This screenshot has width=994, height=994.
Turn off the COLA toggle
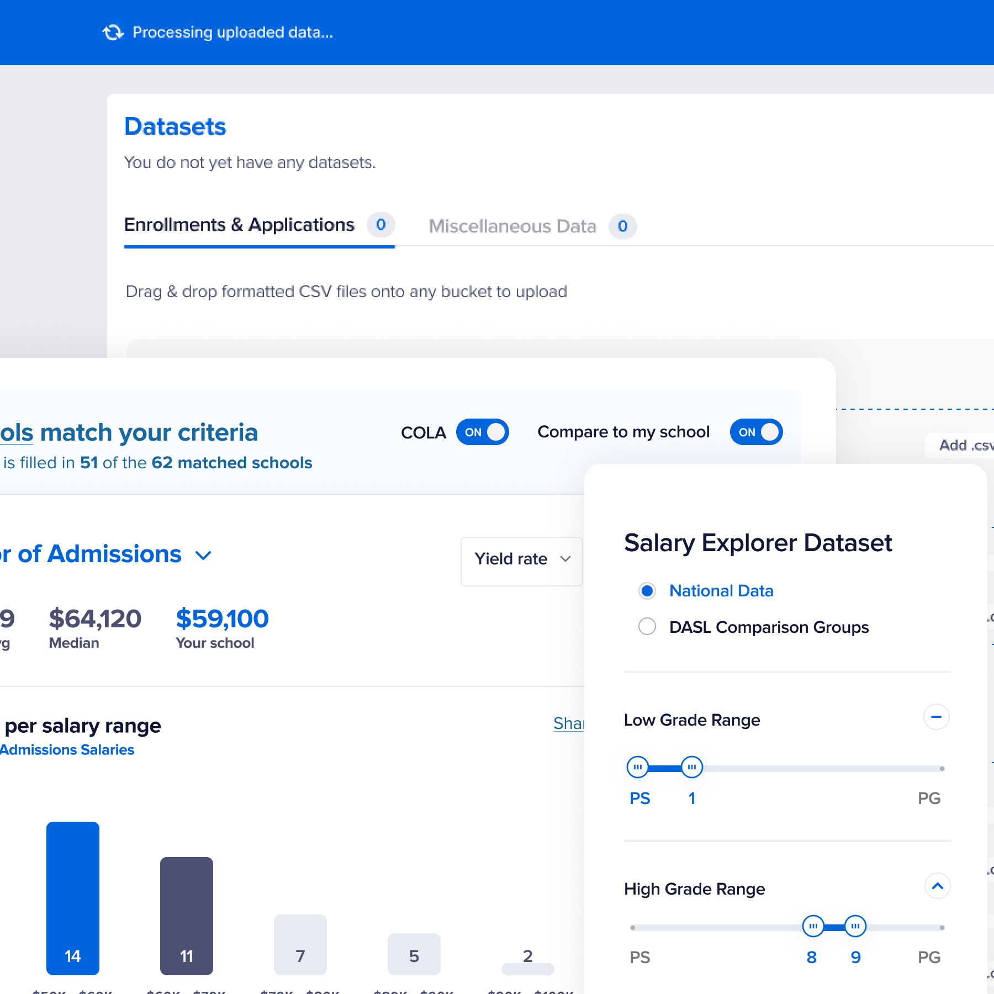(x=482, y=432)
